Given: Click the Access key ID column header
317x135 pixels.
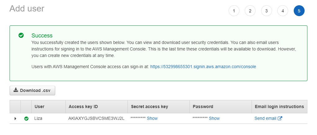Looking at the screenshot, I should point(83,107).
